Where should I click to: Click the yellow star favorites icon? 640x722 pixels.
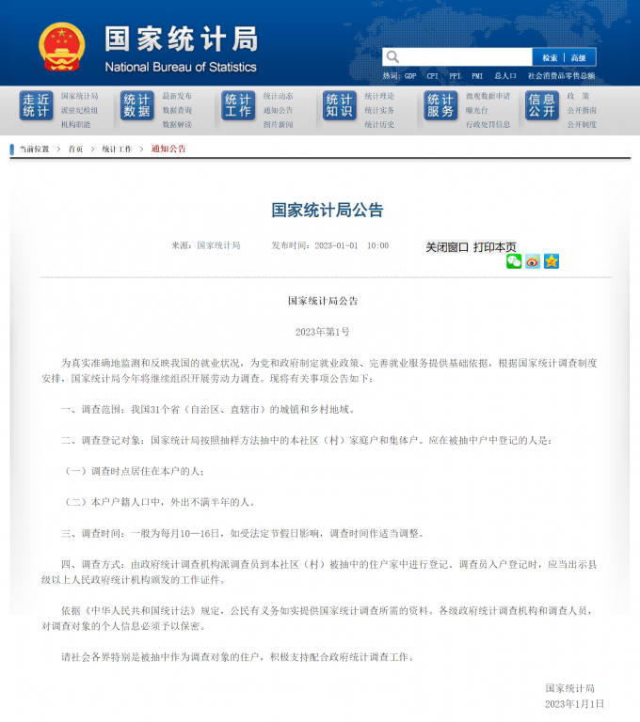552,261
